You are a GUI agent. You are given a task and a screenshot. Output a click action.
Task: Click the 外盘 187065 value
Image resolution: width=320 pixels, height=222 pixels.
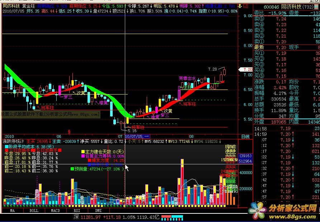coord(279,122)
